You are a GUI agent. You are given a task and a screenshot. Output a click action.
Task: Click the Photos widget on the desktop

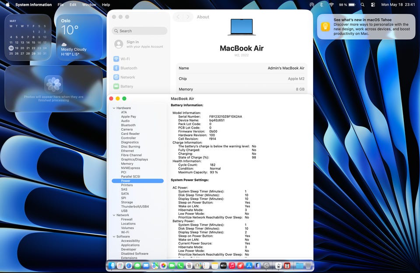[x=54, y=89]
